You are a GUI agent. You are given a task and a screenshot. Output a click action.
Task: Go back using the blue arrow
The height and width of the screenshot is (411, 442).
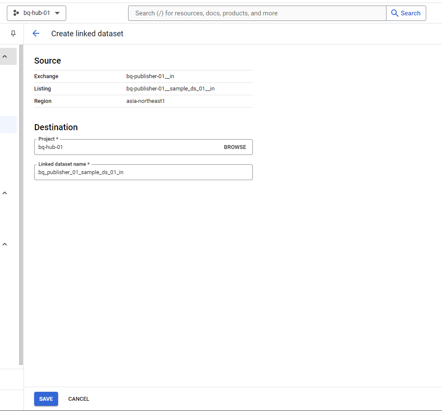pyautogui.click(x=36, y=34)
